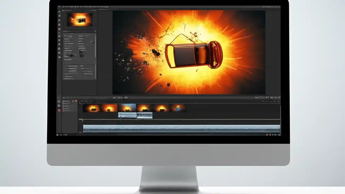The height and width of the screenshot is (194, 345).
Task: Select the Zoom tool at the toolbar bottom
Action: (x=59, y=57)
